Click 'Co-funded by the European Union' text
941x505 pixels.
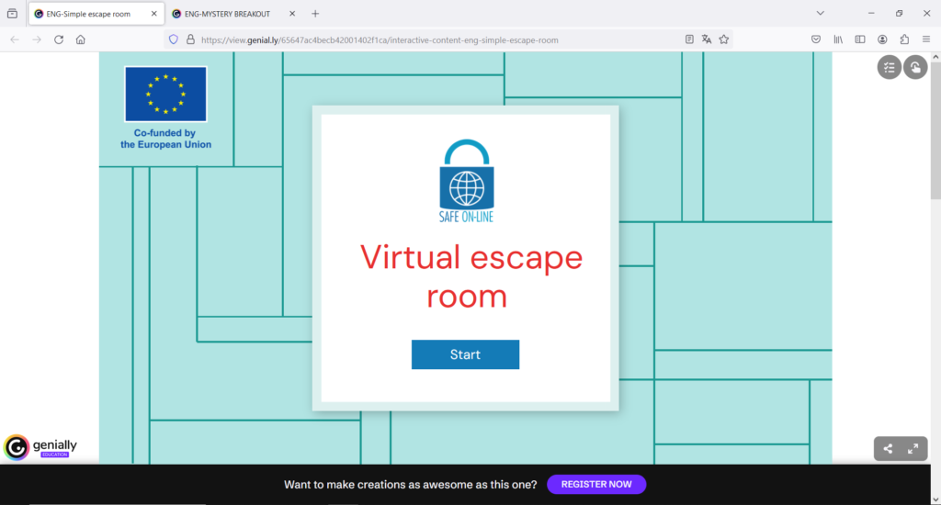pos(165,139)
